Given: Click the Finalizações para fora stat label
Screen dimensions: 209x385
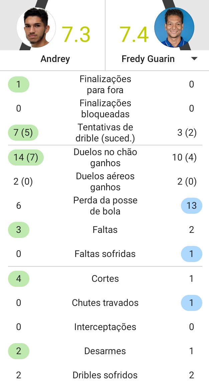Looking at the screenshot, I should click(x=105, y=84).
